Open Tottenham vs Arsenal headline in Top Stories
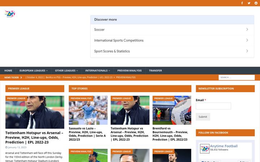260x162 pixels. pyautogui.click(x=130, y=134)
